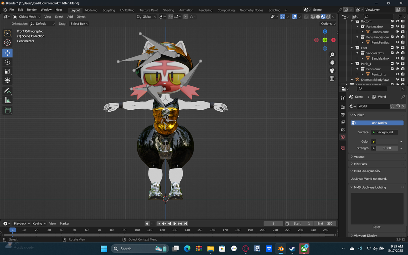The image size is (408, 255).
Task: Collapse the Feet collection in outliner
Action: tap(352, 48)
